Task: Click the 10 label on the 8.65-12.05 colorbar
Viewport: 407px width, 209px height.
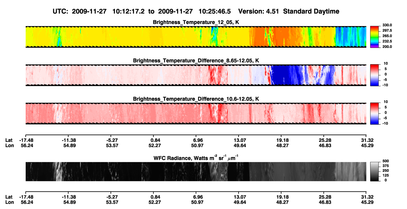Action: coord(386,64)
